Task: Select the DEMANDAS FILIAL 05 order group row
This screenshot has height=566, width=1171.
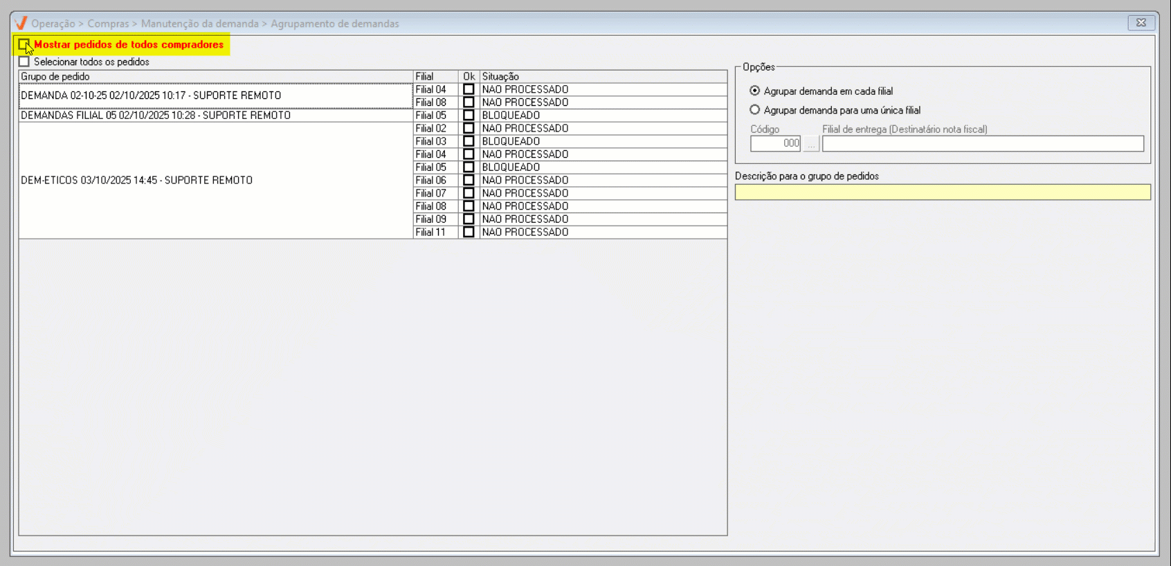Action: click(x=156, y=116)
